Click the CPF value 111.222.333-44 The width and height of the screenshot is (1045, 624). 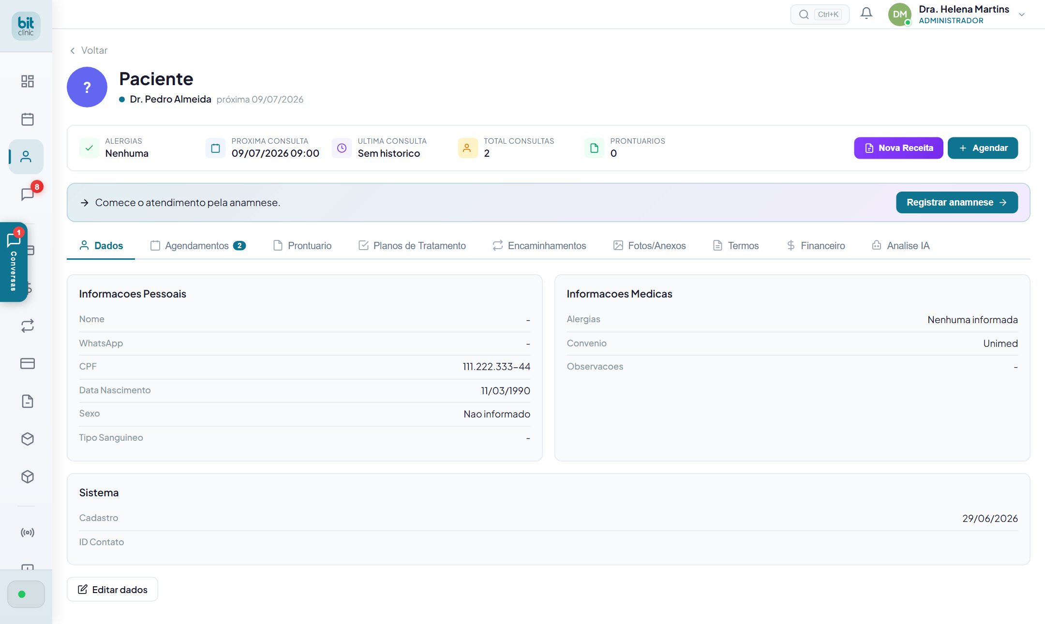(496, 367)
